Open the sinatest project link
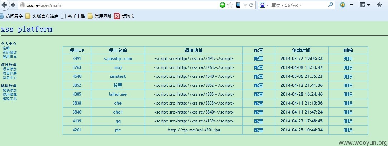Viewport: 388px width, 146px height. [118, 76]
